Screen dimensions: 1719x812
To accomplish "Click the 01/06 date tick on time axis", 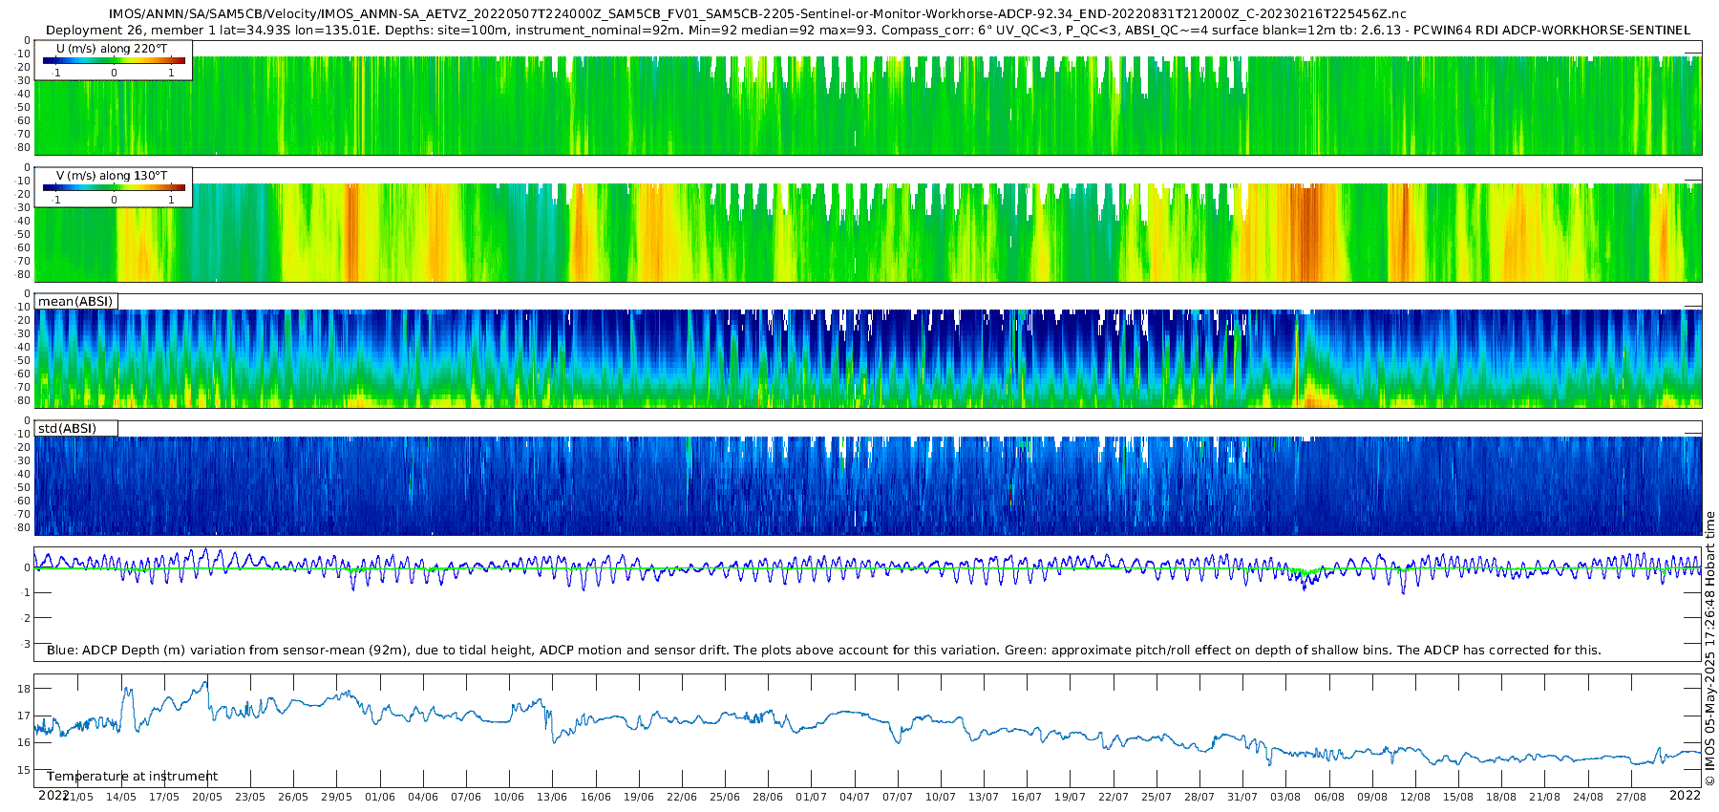I will [x=380, y=797].
